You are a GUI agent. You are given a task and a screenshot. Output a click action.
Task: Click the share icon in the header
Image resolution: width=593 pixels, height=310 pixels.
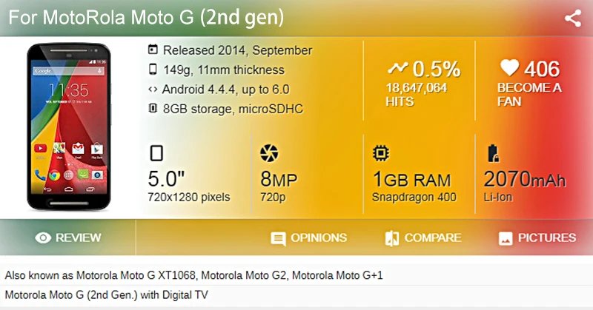(x=572, y=18)
